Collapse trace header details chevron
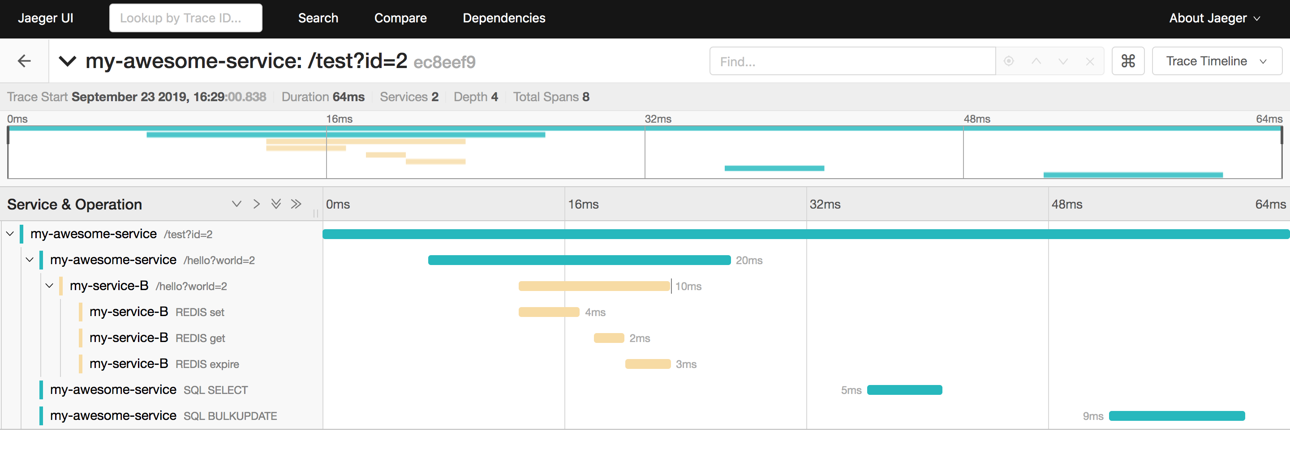The width and height of the screenshot is (1290, 462). [68, 61]
